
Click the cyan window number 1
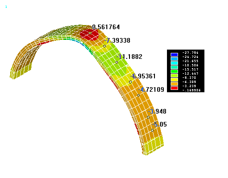6,7
